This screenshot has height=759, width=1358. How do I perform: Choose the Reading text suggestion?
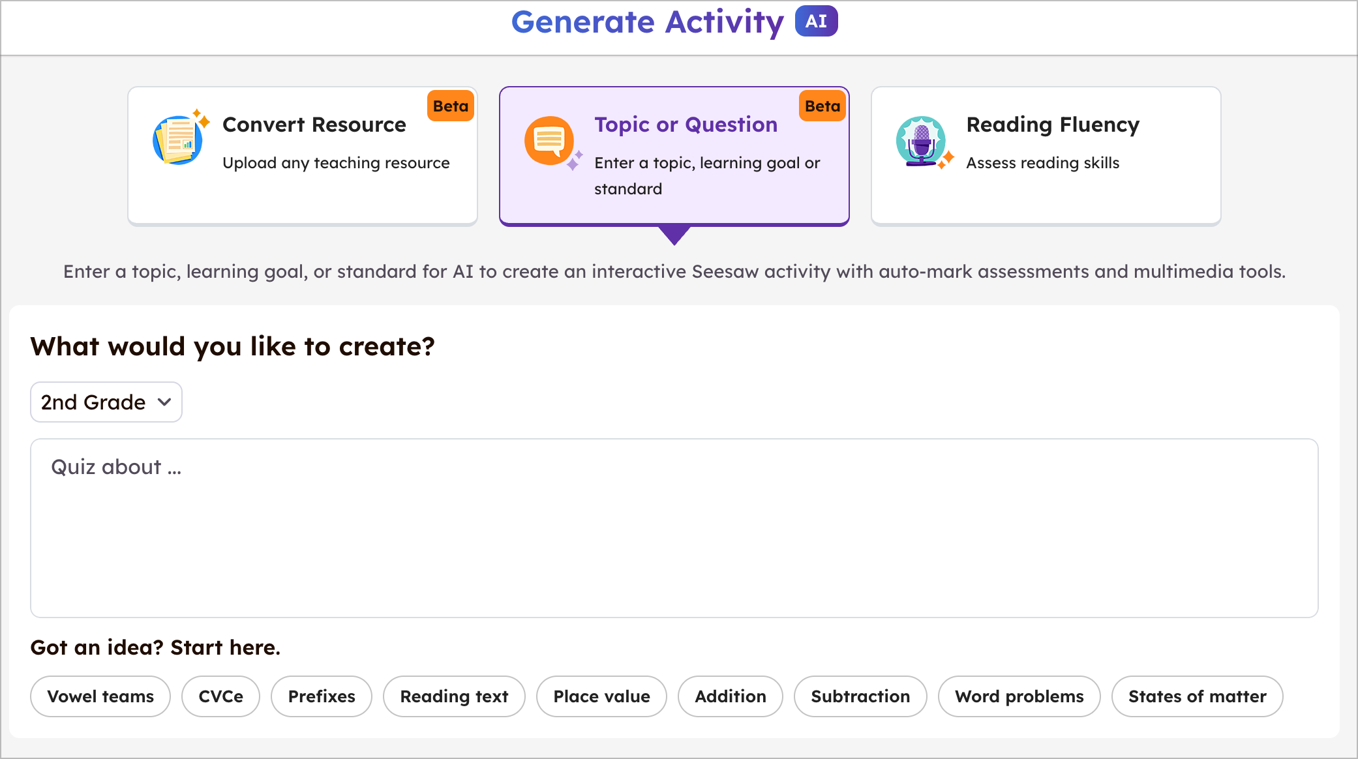coord(454,696)
